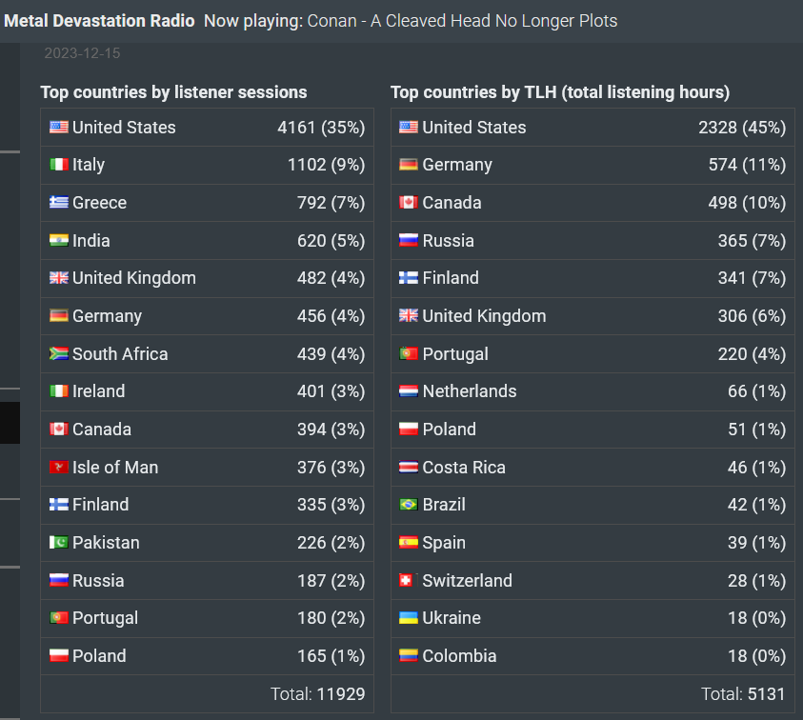Click the South Africa flag icon
Screen dimensions: 803x720
tap(58, 354)
